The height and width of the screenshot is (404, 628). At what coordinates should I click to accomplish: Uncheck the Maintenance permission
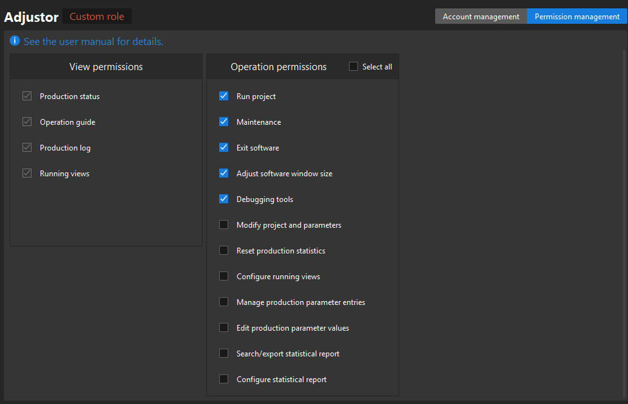(224, 122)
